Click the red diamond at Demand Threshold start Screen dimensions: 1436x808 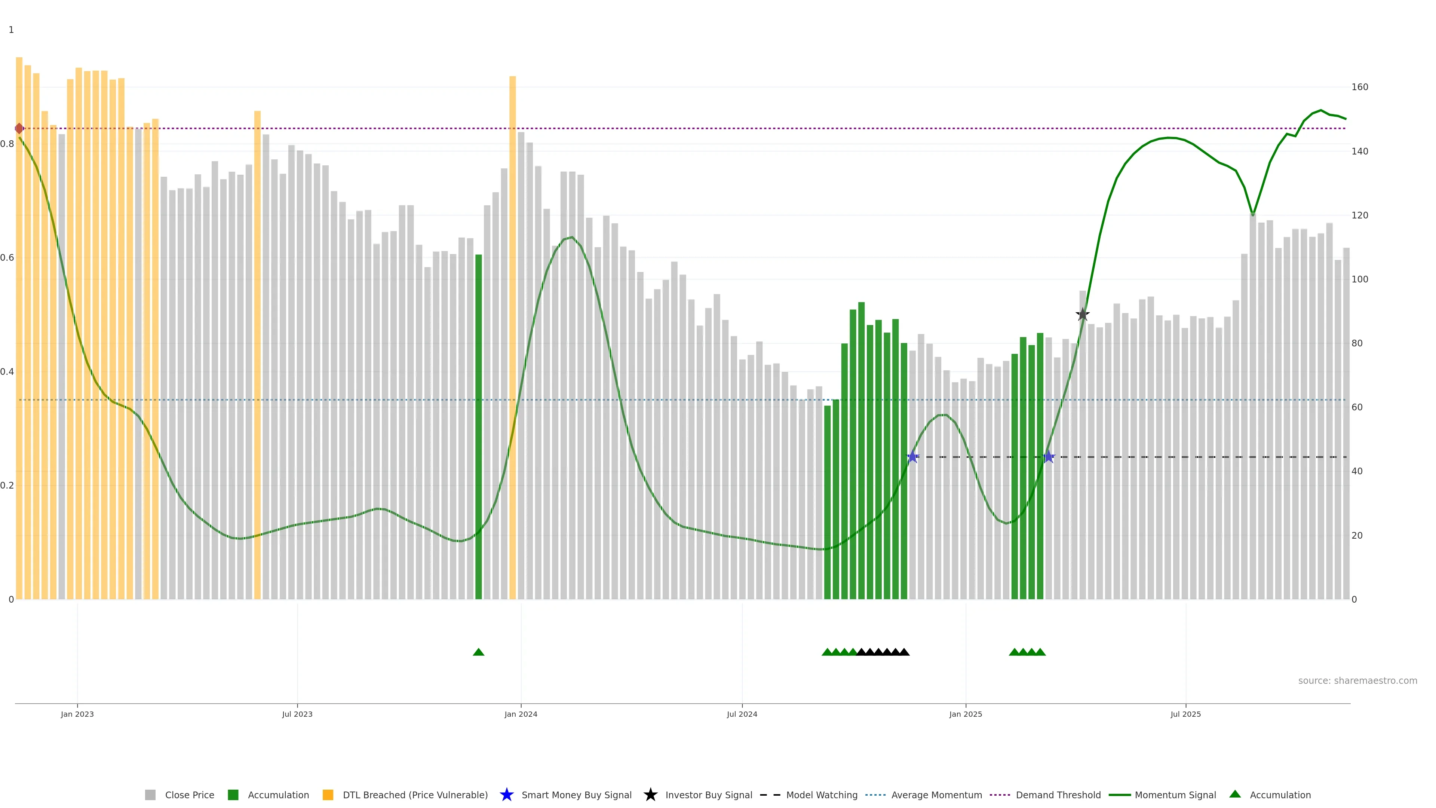(x=19, y=128)
